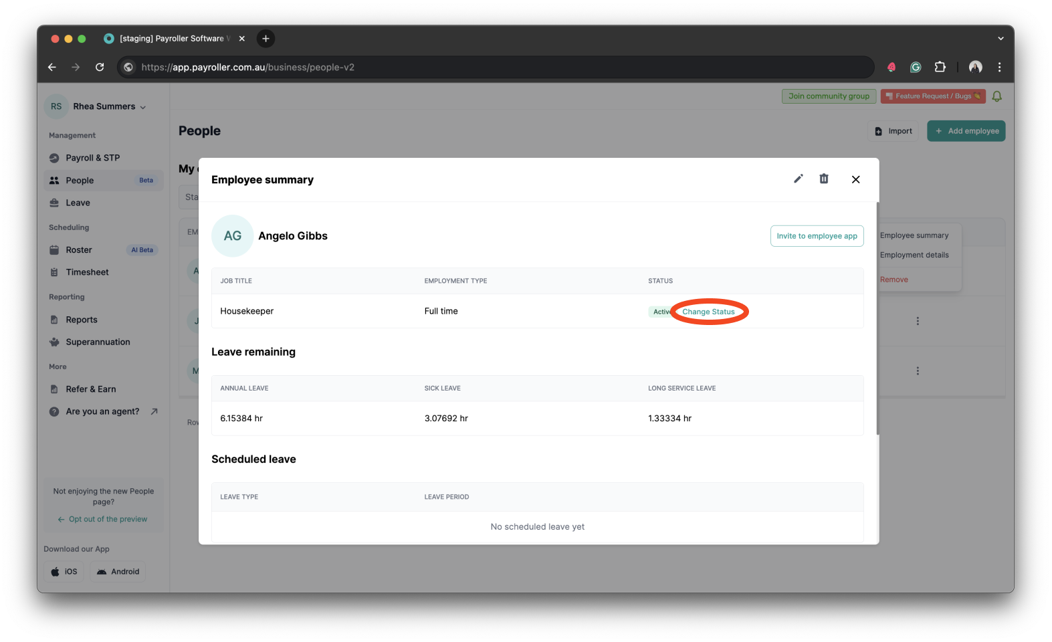Viewport: 1052px width, 642px height.
Task: Click Feature Request / Bugs button
Action: coord(933,96)
